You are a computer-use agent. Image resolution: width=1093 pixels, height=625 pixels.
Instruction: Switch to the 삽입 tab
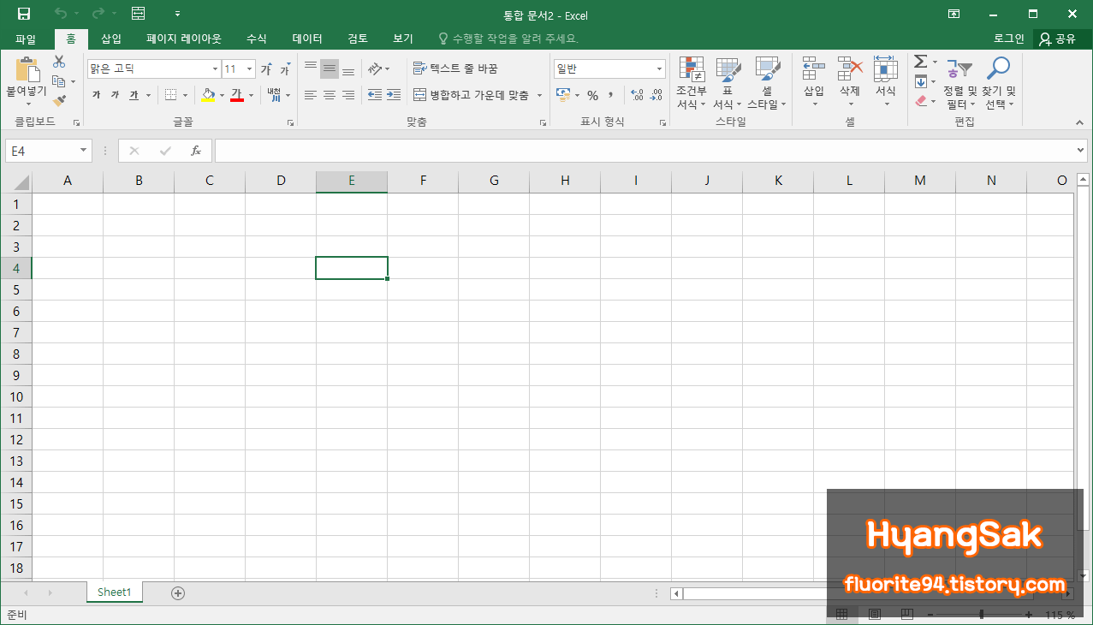[111, 39]
